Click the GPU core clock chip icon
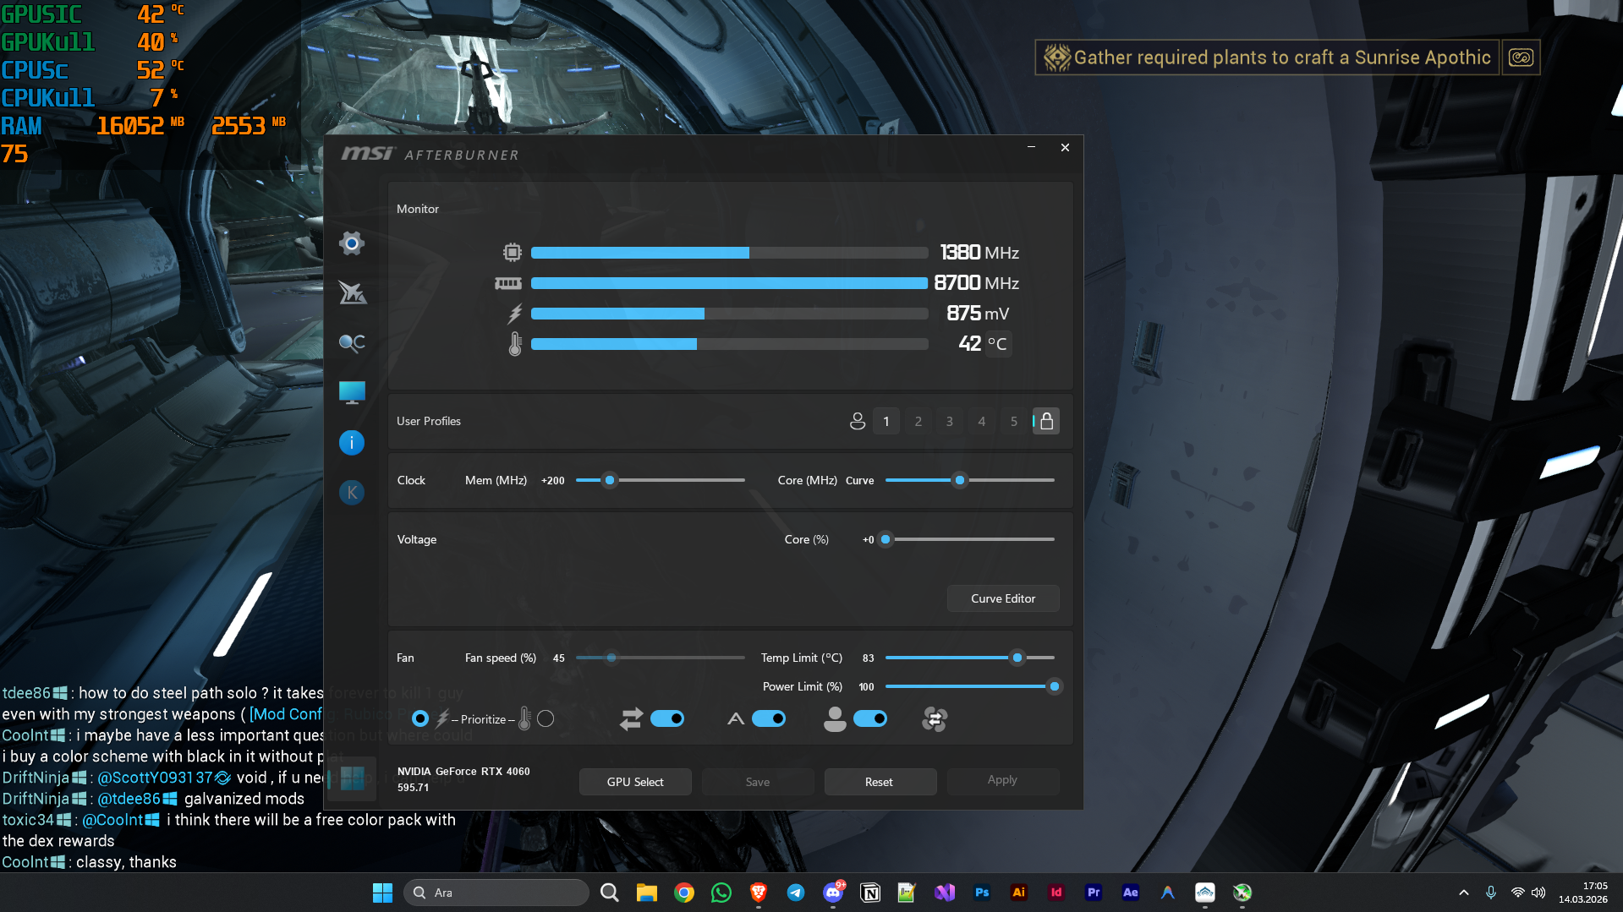The width and height of the screenshot is (1623, 912). [513, 252]
